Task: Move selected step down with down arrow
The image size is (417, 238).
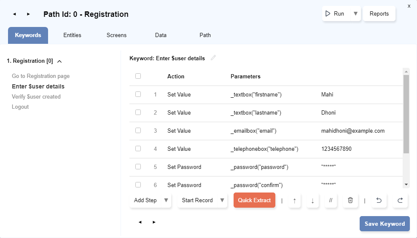Action: [312, 201]
